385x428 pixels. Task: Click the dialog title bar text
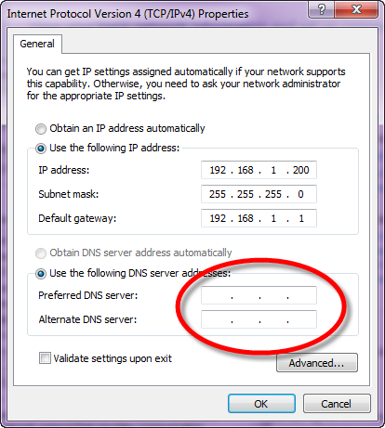[127, 14]
